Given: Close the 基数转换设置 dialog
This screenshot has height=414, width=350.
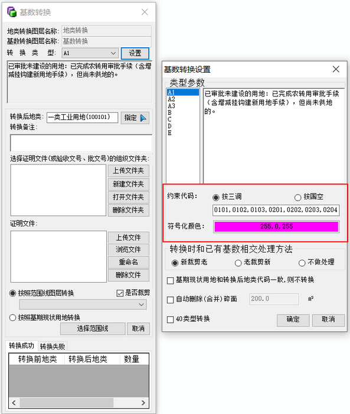Looking at the screenshot, I should (x=336, y=69).
